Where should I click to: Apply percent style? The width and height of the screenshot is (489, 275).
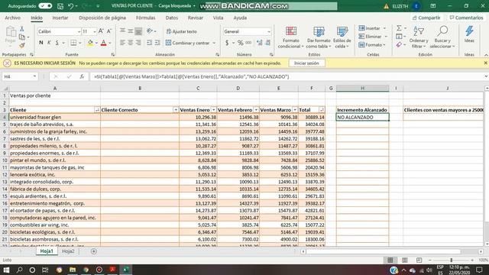click(x=240, y=43)
